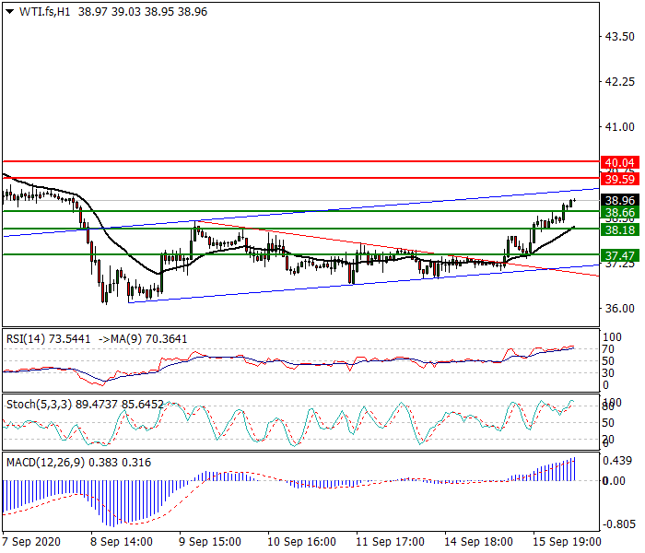Image resolution: width=645 pixels, height=553 pixels.
Task: Select the RSI(14) 73.5441 indicator label
Action: coord(48,339)
